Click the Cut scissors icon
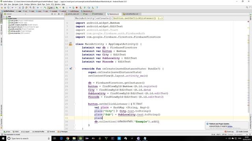252x141 pixels. [x=20, y=8]
